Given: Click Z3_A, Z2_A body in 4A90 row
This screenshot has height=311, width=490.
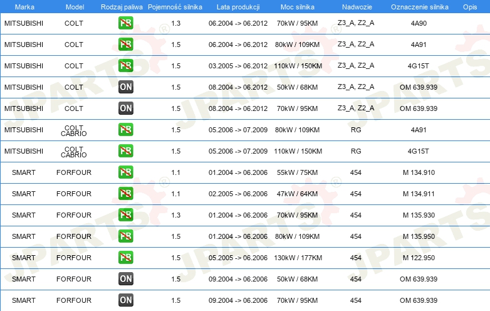Looking at the screenshot, I should [x=356, y=23].
